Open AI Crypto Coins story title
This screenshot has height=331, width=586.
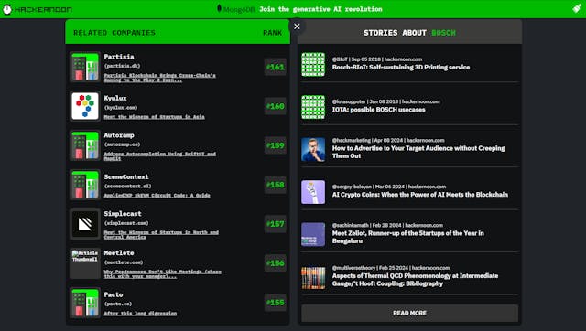(x=420, y=195)
